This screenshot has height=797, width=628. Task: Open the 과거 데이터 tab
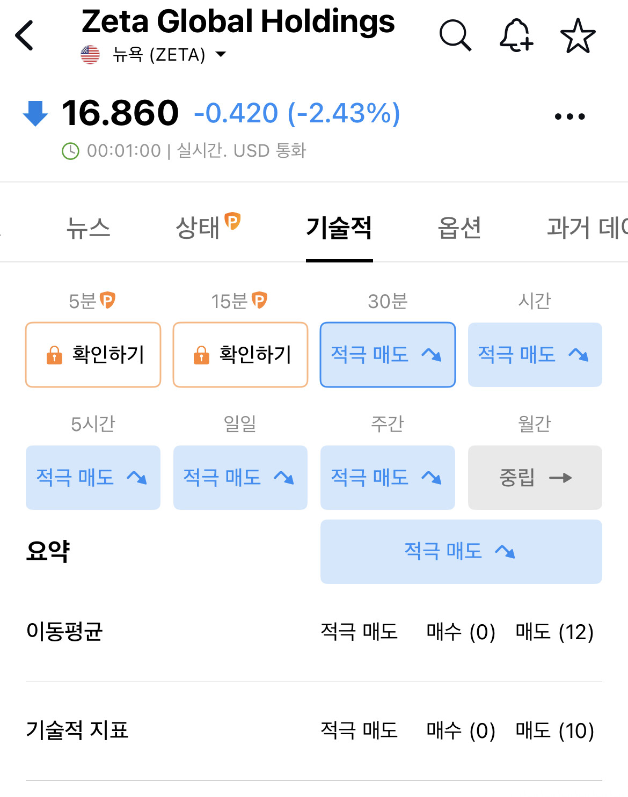[587, 228]
